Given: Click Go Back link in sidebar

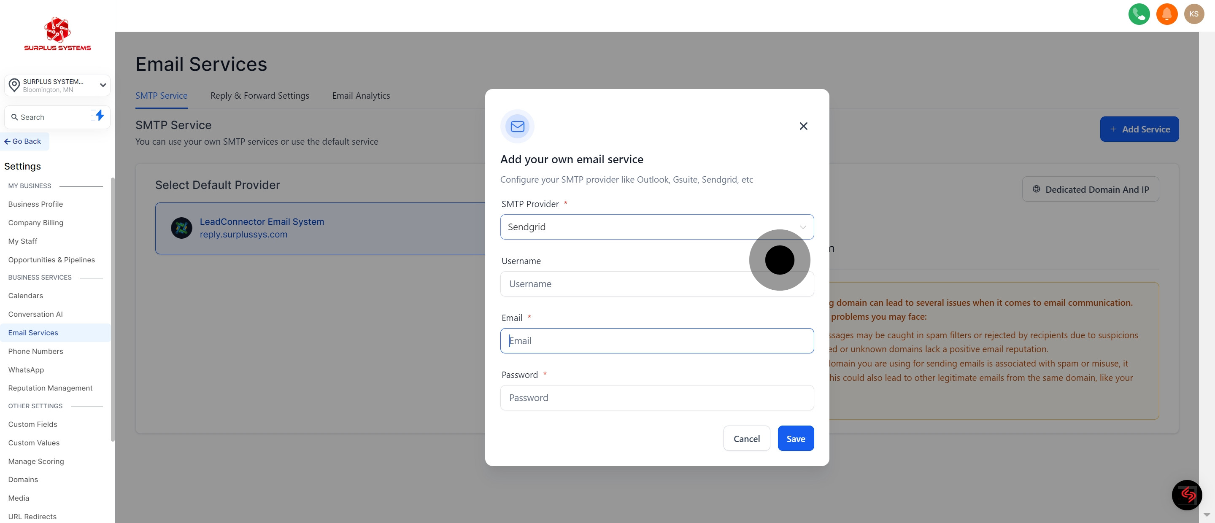Looking at the screenshot, I should (23, 141).
